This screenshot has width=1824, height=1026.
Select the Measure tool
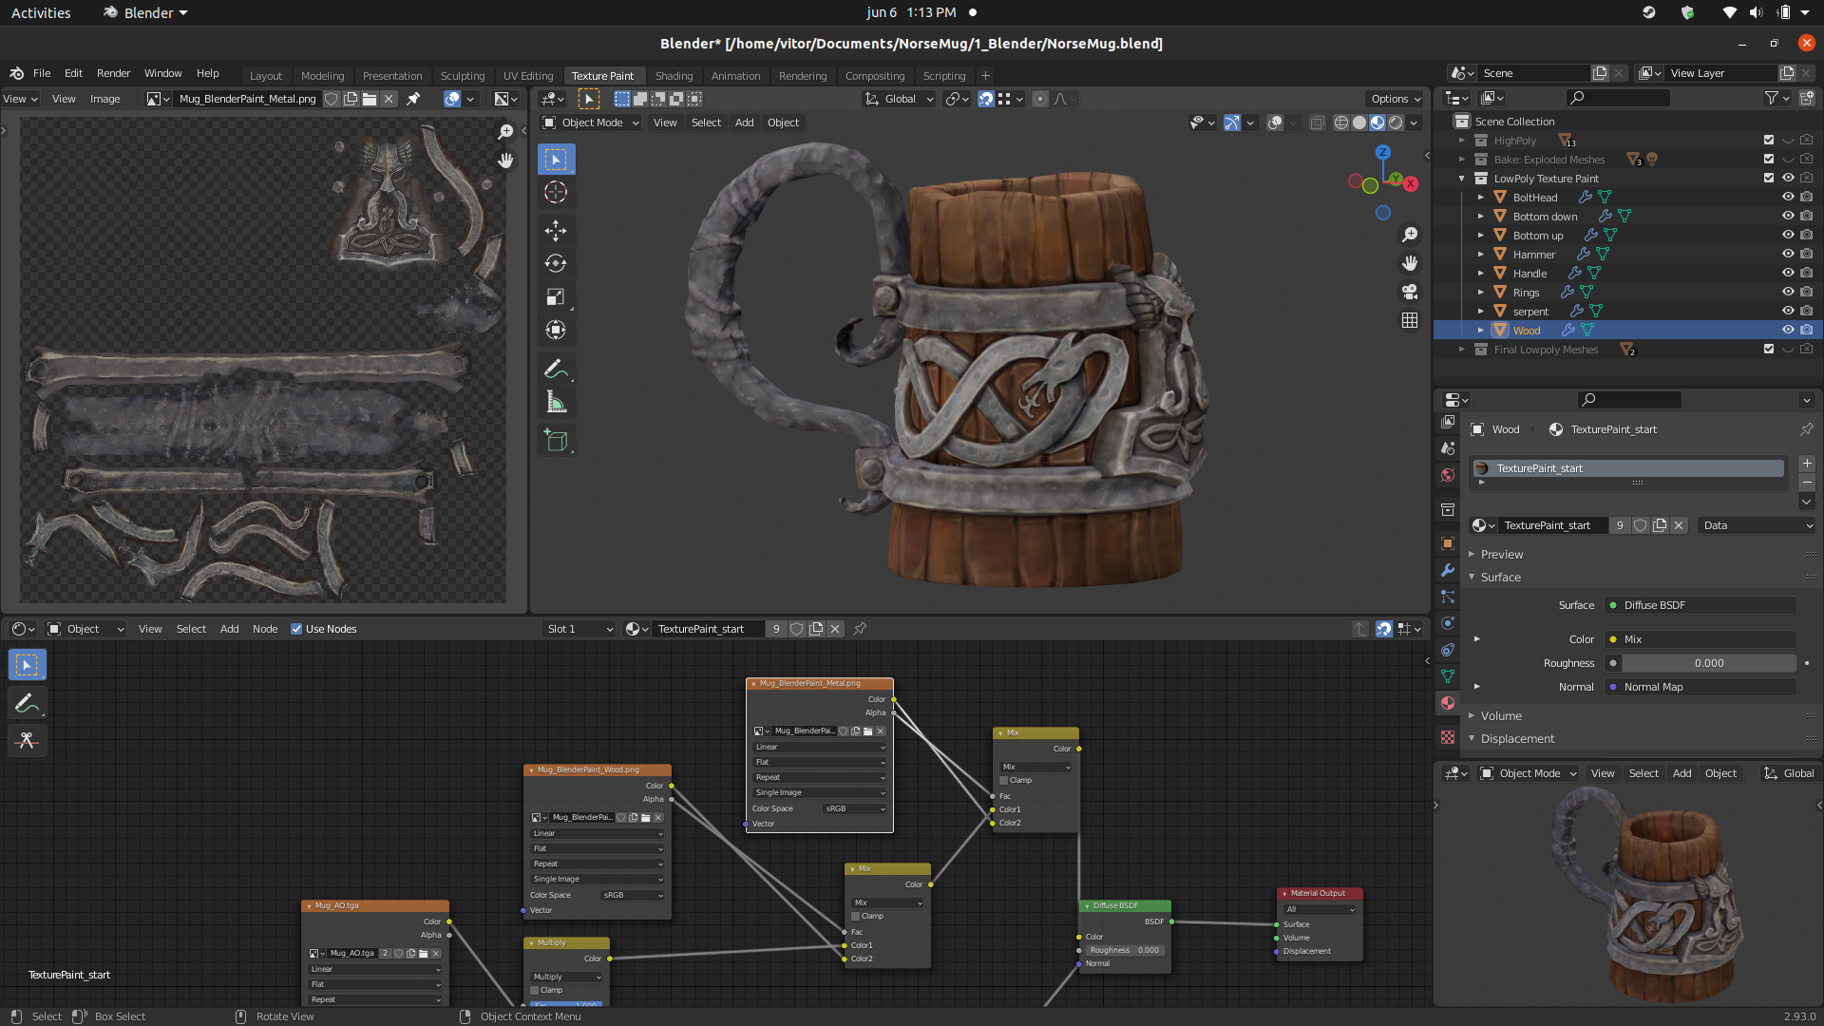(556, 403)
